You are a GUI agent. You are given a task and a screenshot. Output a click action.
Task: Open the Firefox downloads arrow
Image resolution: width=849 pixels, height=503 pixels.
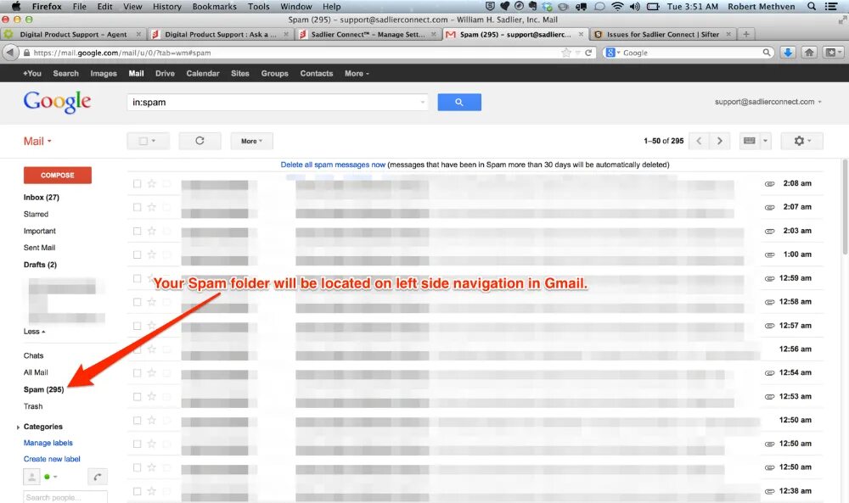pyautogui.click(x=788, y=53)
